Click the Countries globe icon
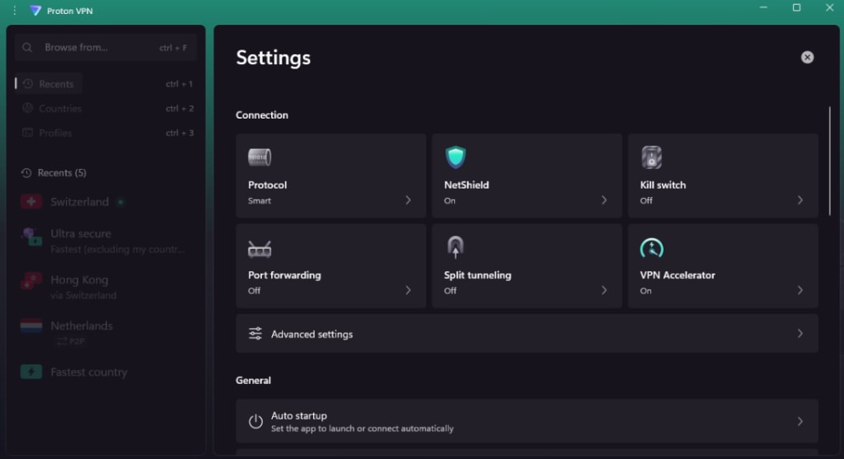844x459 pixels. [x=27, y=108]
